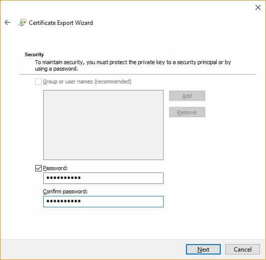Close the wizard with the X button
The image size is (266, 260).
point(258,7)
